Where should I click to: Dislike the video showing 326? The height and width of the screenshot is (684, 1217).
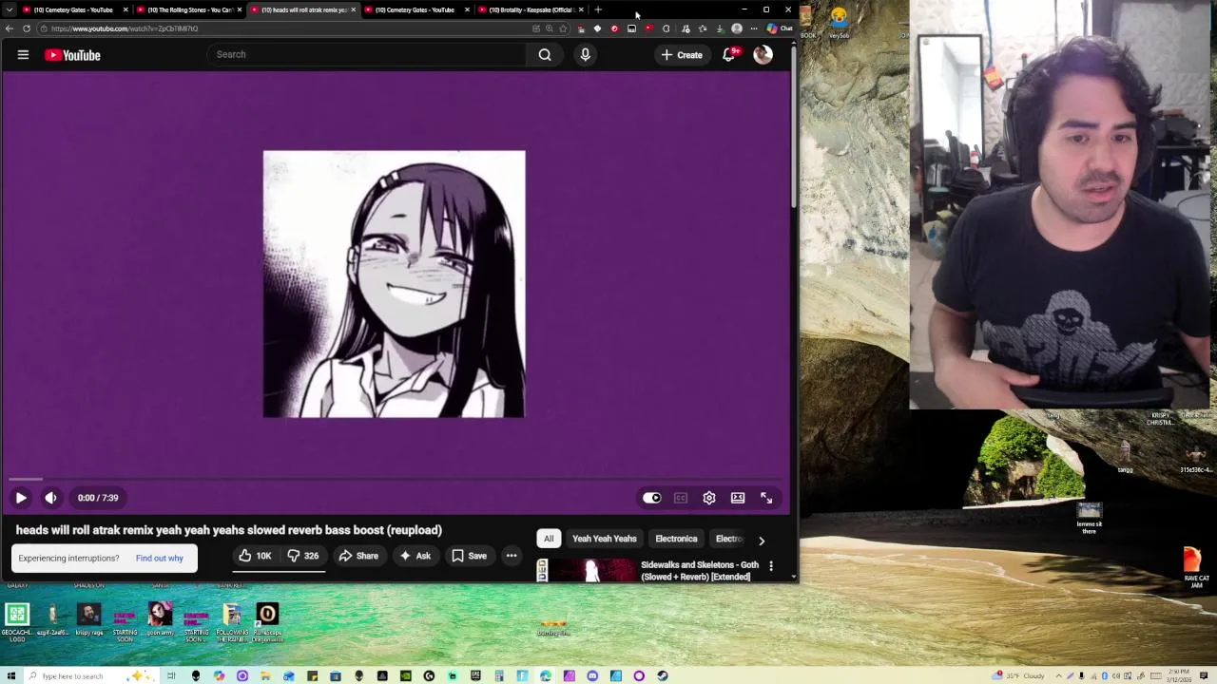click(x=304, y=556)
